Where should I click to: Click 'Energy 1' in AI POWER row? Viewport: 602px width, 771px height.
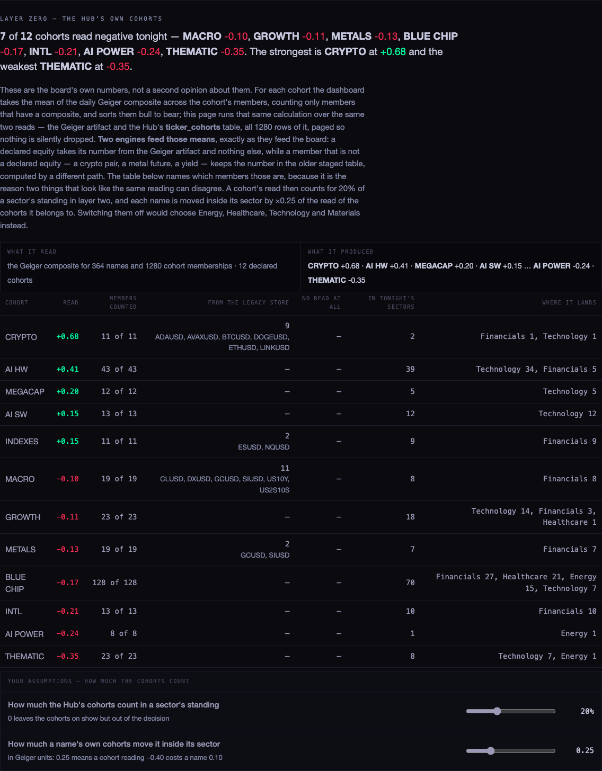(x=579, y=633)
